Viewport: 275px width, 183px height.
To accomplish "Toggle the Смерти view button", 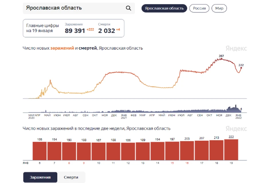I will 71,177.
